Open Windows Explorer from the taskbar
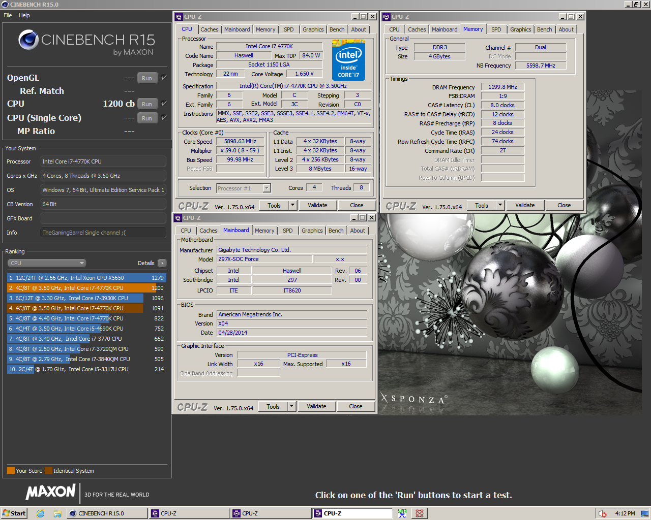 click(x=57, y=513)
